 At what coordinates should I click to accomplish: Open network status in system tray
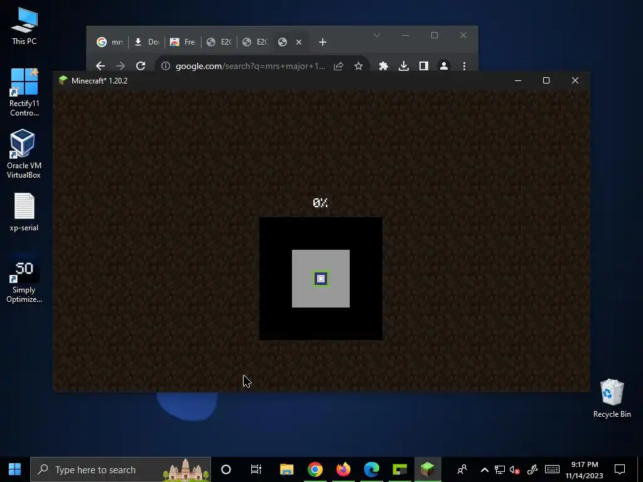499,469
